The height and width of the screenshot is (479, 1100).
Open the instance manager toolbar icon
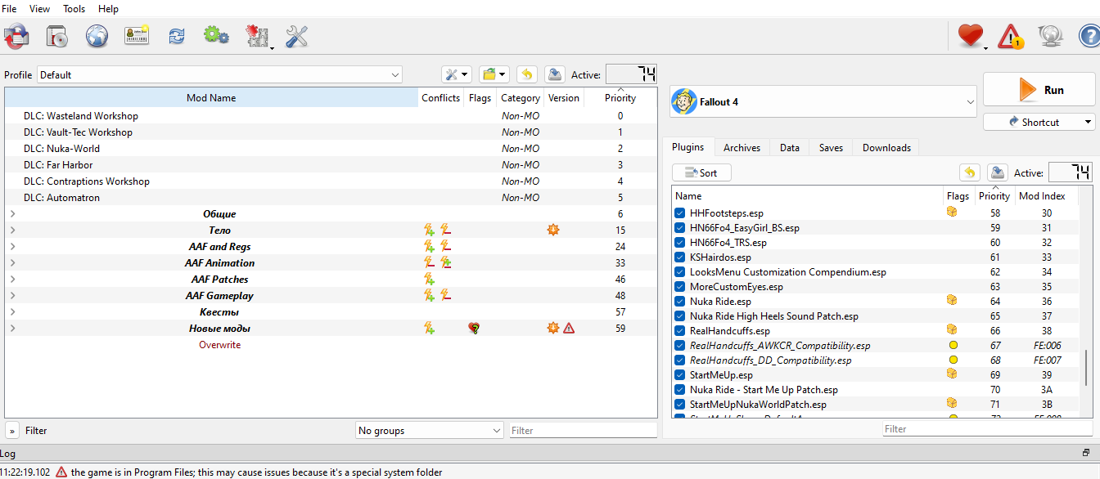click(16, 35)
